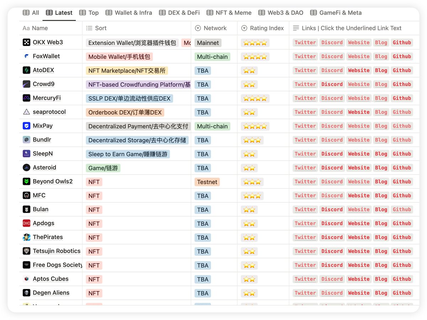Viewport: 427px width, 320px height.
Task: Open Discord link for SleepN
Action: [x=332, y=154]
